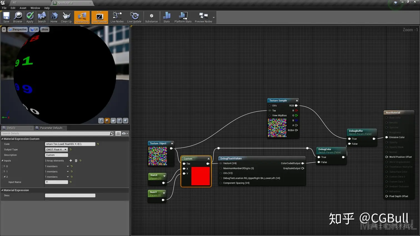
Task: Click the Texture Sample noise thumbnail
Action: click(x=277, y=128)
